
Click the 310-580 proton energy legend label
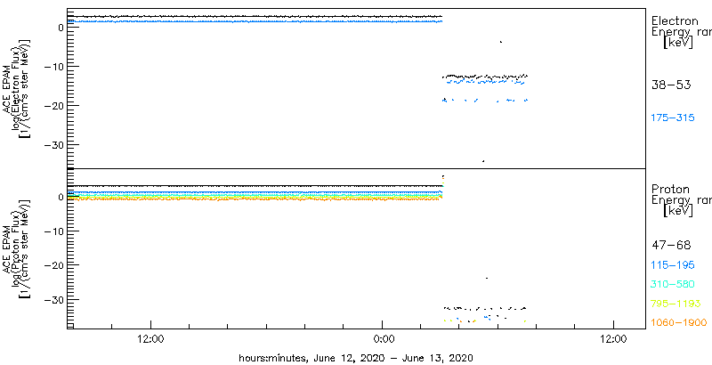(673, 285)
